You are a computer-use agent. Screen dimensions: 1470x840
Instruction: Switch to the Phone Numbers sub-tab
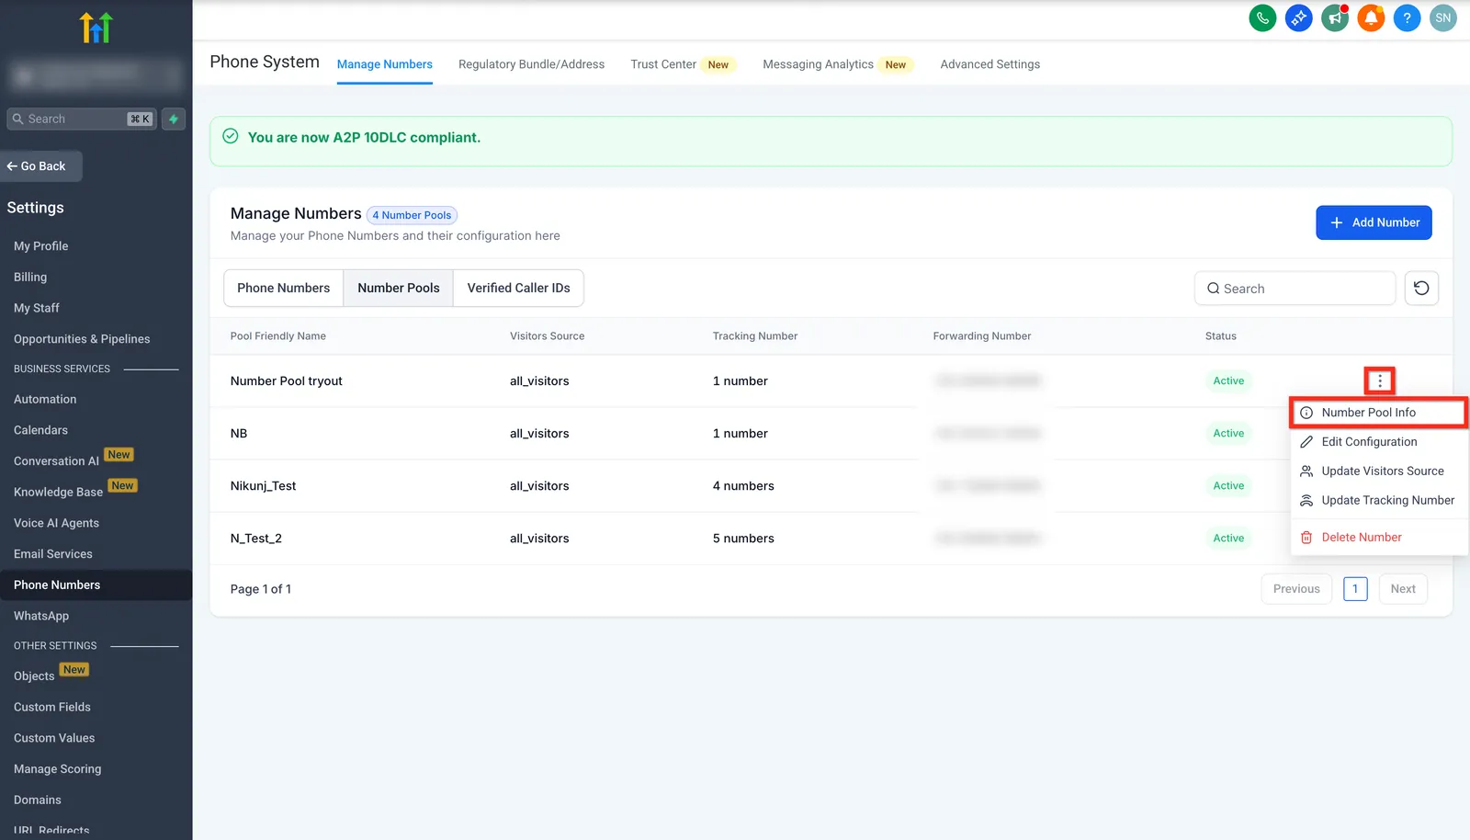click(x=284, y=289)
